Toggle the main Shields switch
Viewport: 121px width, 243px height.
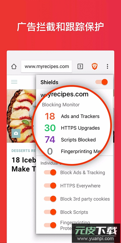pyautogui.click(x=101, y=82)
